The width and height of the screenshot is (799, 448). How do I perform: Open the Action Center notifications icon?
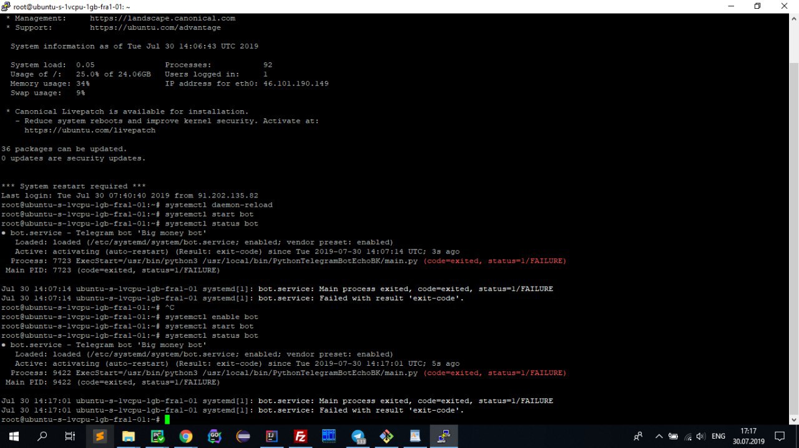tap(780, 436)
